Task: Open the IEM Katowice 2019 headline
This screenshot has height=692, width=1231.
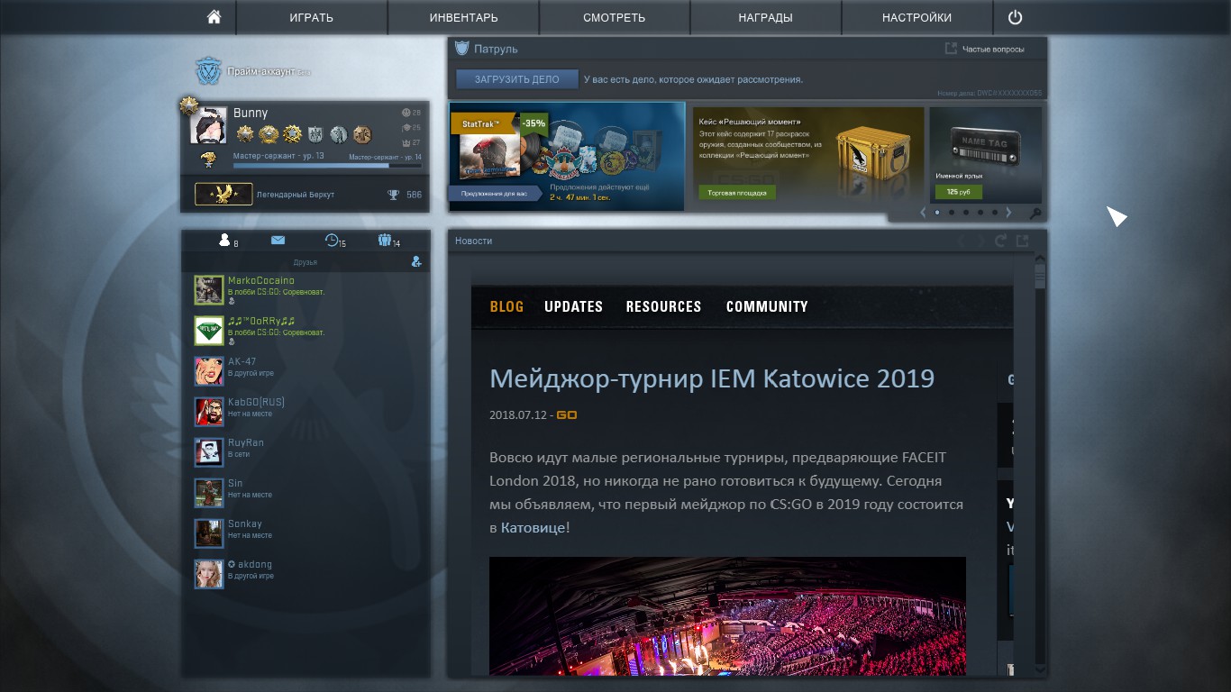Action: (712, 378)
